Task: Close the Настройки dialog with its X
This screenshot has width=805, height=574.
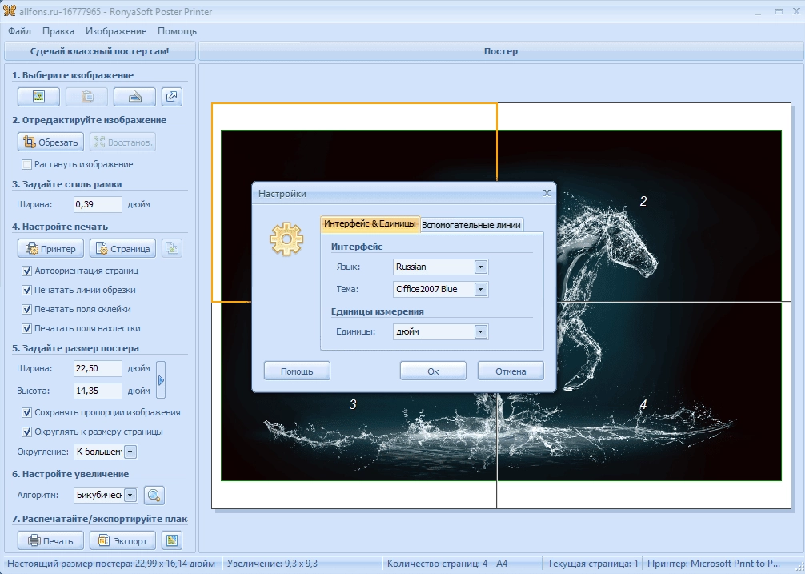Action: click(547, 192)
